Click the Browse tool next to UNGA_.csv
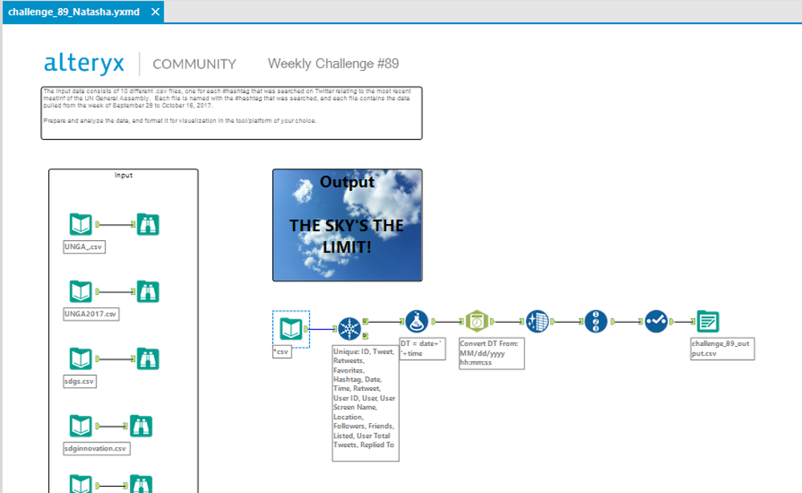The width and height of the screenshot is (802, 493). [148, 224]
